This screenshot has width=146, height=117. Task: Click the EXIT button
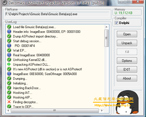click(127, 70)
